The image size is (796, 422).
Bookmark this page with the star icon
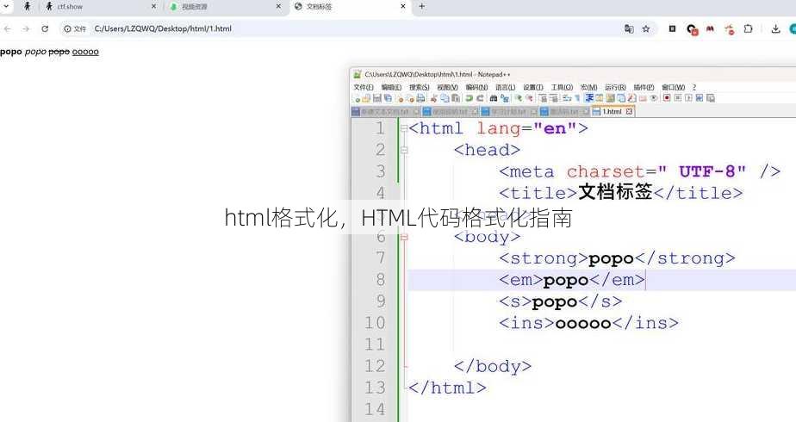(646, 29)
